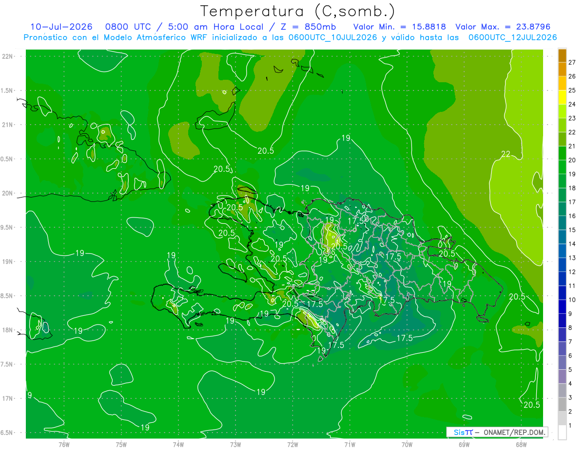Viewport: 585px width, 451px height.
Task: Select value '25' on the color scale
Action: [x=572, y=90]
